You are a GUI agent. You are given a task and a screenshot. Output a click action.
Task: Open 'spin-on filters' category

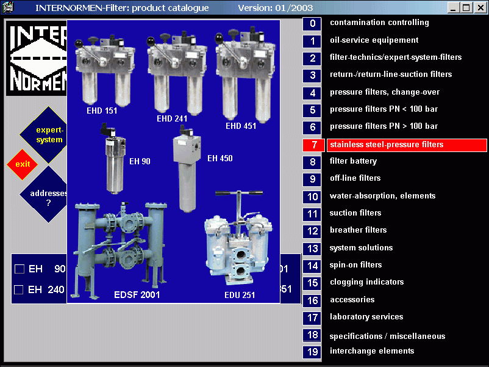point(355,265)
